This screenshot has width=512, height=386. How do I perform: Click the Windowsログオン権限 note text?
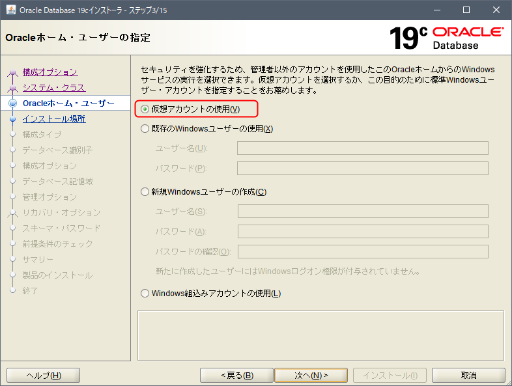click(x=288, y=271)
